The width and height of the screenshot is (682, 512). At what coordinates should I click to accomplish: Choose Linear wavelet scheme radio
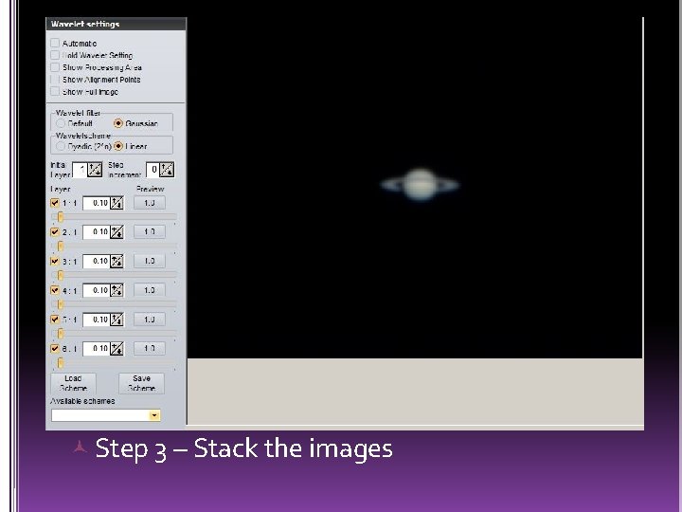pos(118,146)
